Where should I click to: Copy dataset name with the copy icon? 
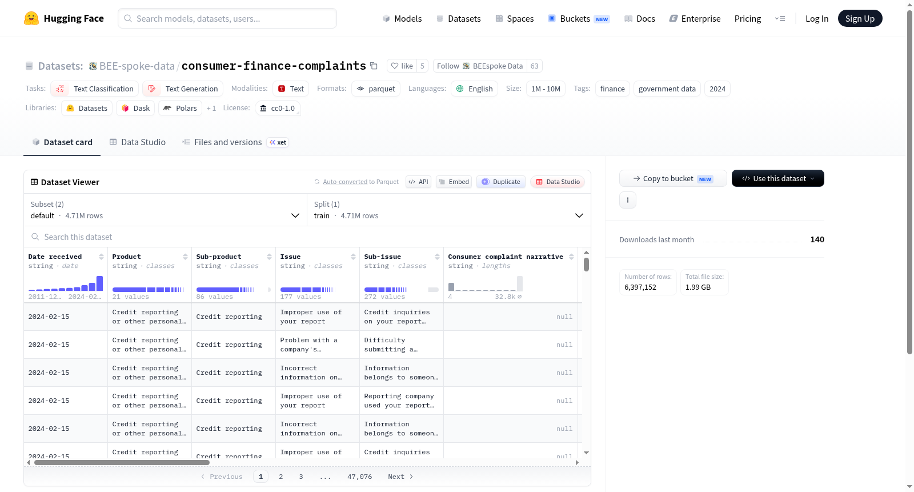tap(374, 66)
